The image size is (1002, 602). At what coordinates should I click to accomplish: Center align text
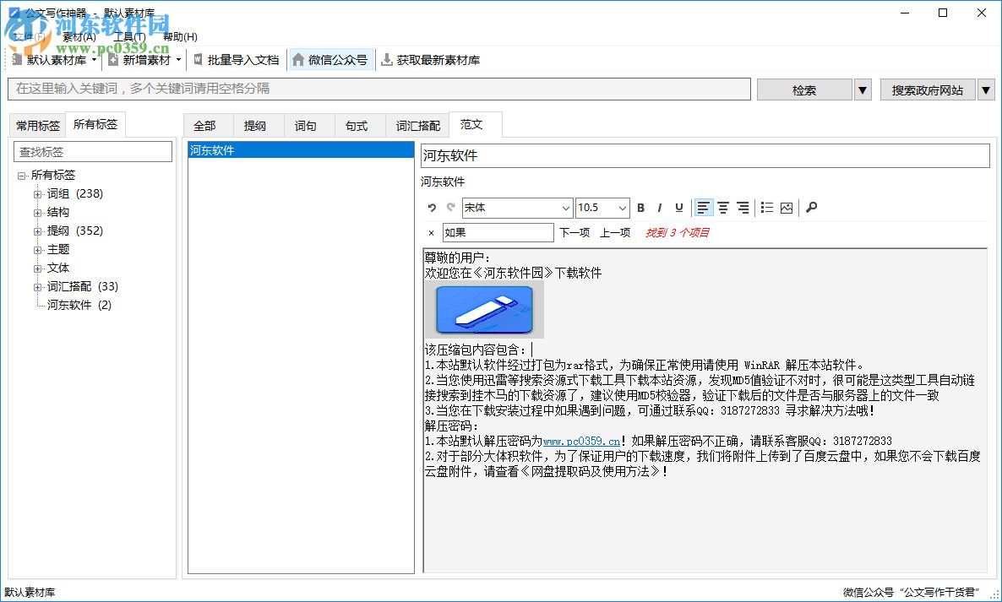pyautogui.click(x=722, y=208)
